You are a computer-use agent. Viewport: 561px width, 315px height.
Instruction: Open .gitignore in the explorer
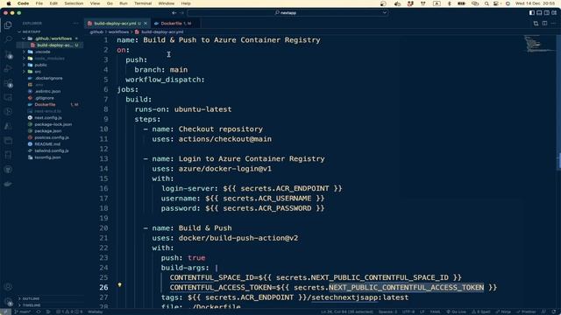click(50, 98)
